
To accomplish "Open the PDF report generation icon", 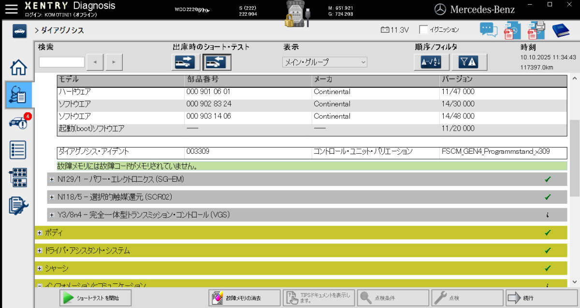I will coord(512,30).
